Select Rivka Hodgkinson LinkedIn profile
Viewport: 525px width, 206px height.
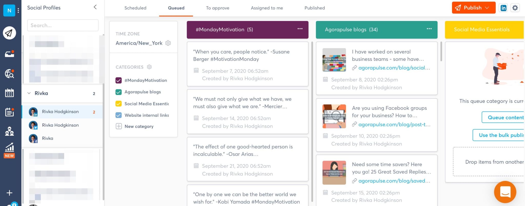tap(62, 112)
